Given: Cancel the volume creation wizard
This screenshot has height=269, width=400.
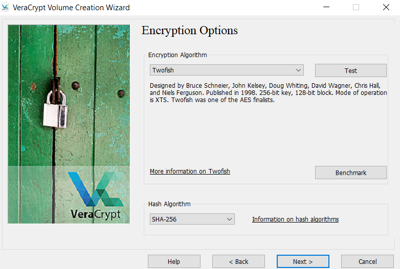Looking at the screenshot, I should click(x=367, y=262).
